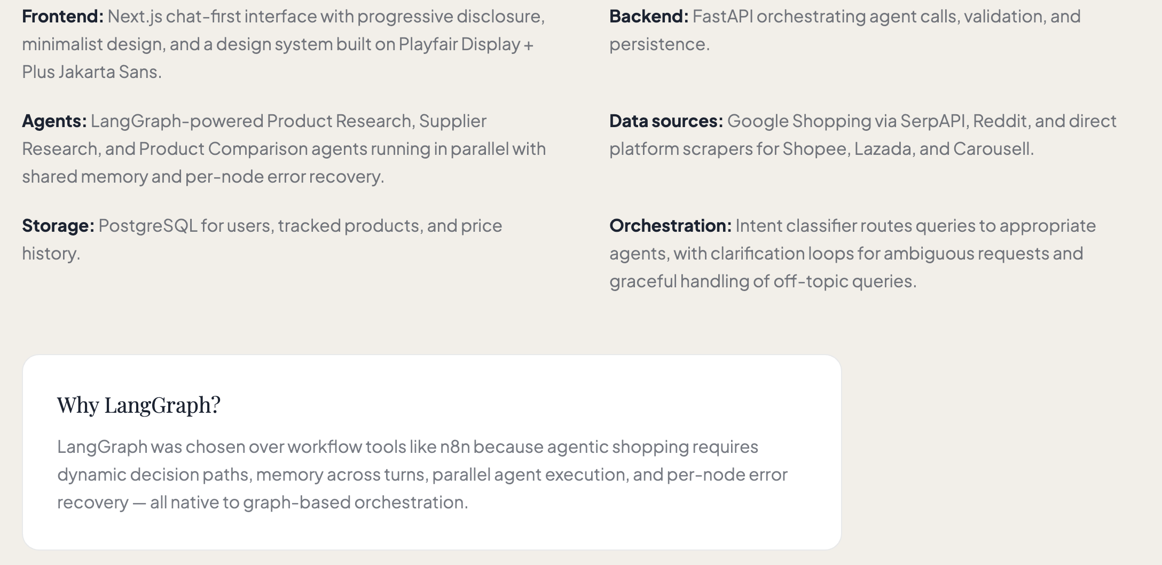Click 'per-node error recovery' in Agents paragraph
Viewport: 1162px width, 565px height.
(283, 177)
